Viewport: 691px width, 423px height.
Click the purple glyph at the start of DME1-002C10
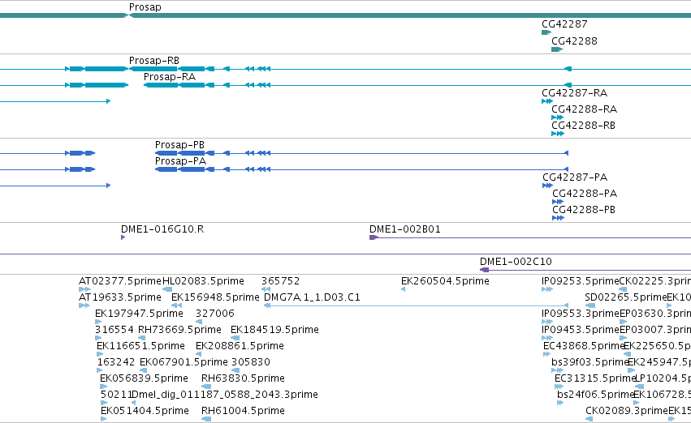(484, 270)
